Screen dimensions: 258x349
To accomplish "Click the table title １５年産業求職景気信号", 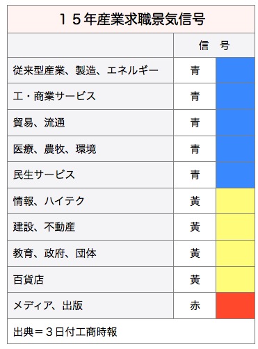I will (x=132, y=19).
